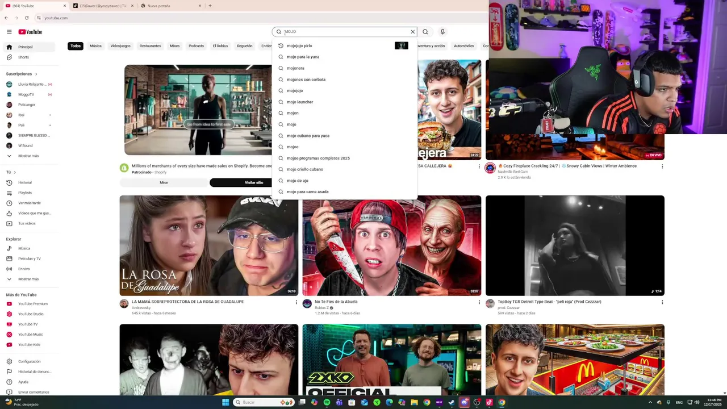Clear the search box with the X

point(413,32)
